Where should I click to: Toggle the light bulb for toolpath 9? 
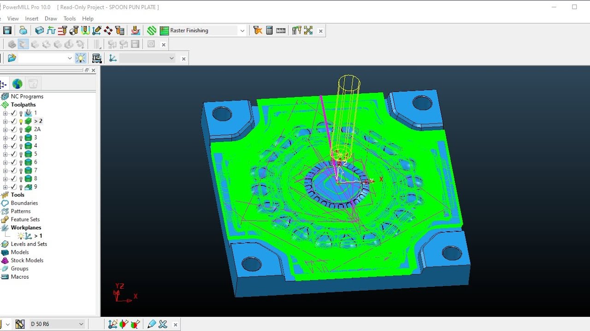pos(21,187)
